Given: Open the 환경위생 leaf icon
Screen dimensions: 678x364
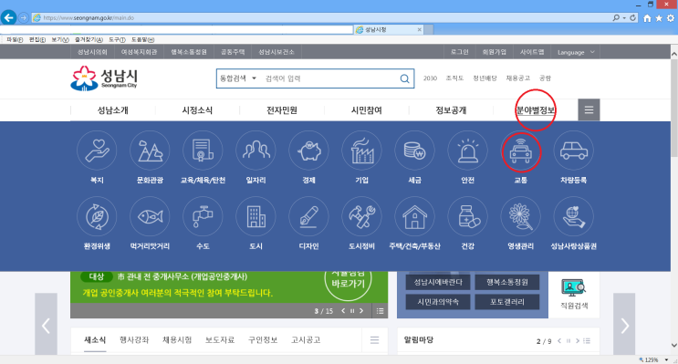Looking at the screenshot, I should [x=97, y=216].
